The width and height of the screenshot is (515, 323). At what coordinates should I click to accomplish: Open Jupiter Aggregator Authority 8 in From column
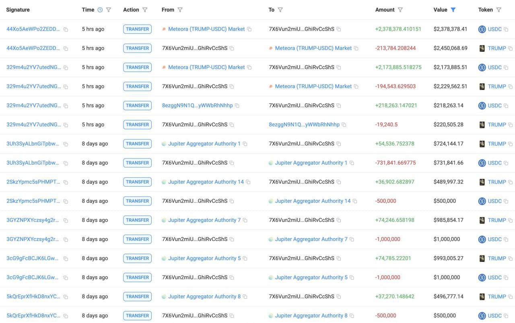click(204, 296)
